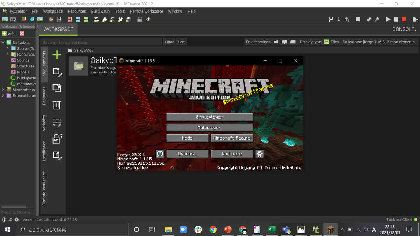Open the Build & run menu
The width and height of the screenshot is (420, 236).
pos(100,11)
